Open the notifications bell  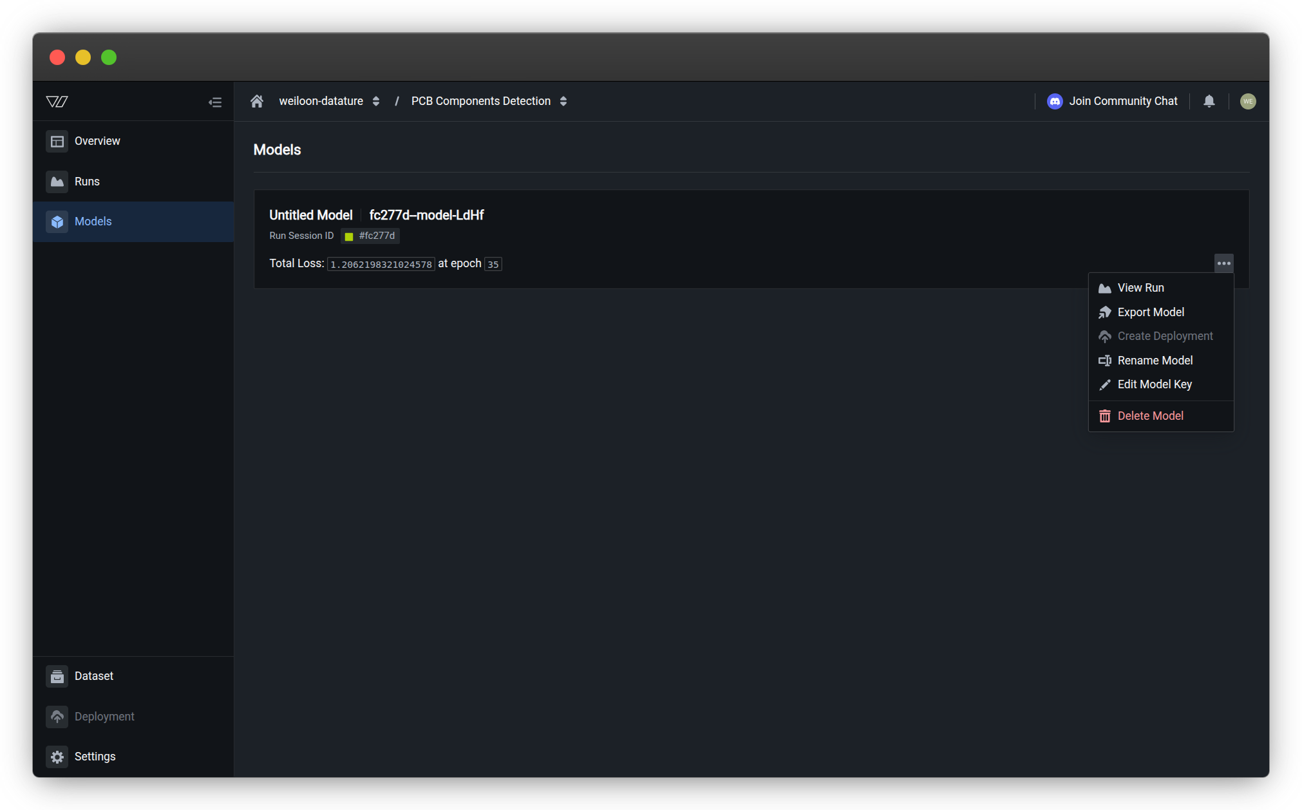point(1209,101)
